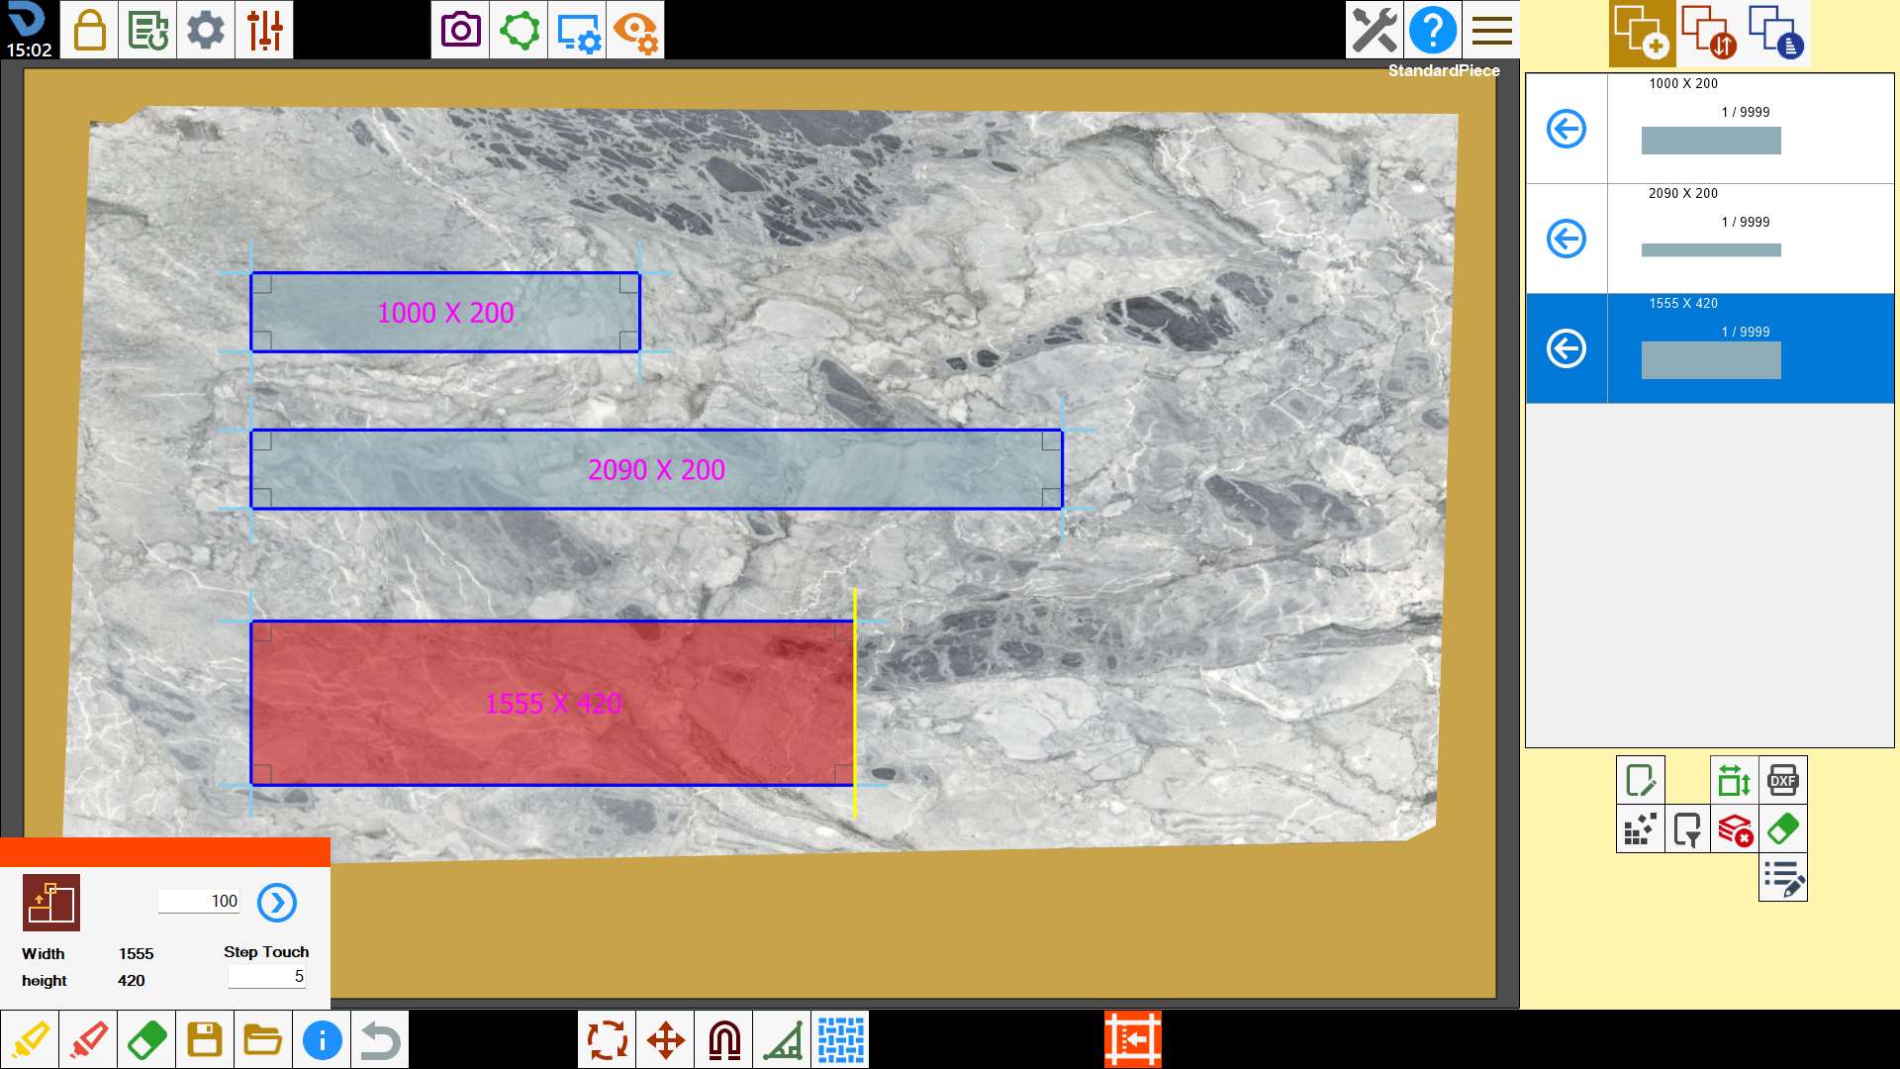The height and width of the screenshot is (1069, 1900).
Task: Click the camera capture icon
Action: point(460,30)
